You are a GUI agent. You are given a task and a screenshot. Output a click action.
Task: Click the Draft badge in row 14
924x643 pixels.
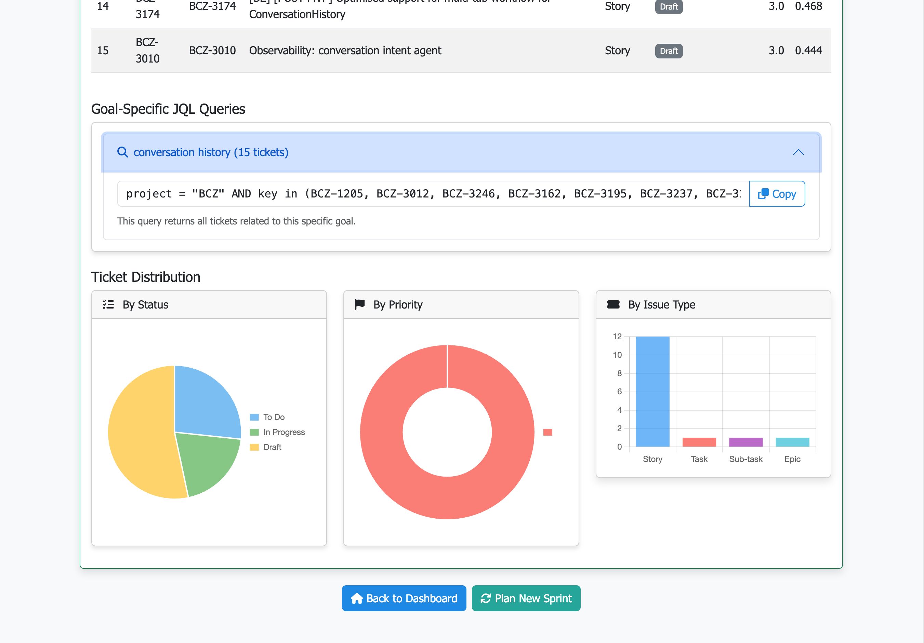669,7
